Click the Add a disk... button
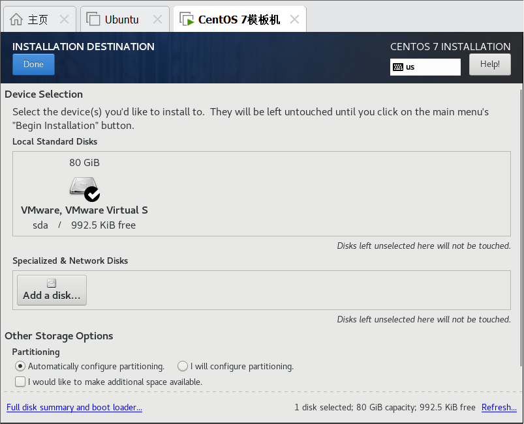This screenshot has width=524, height=424. click(52, 290)
